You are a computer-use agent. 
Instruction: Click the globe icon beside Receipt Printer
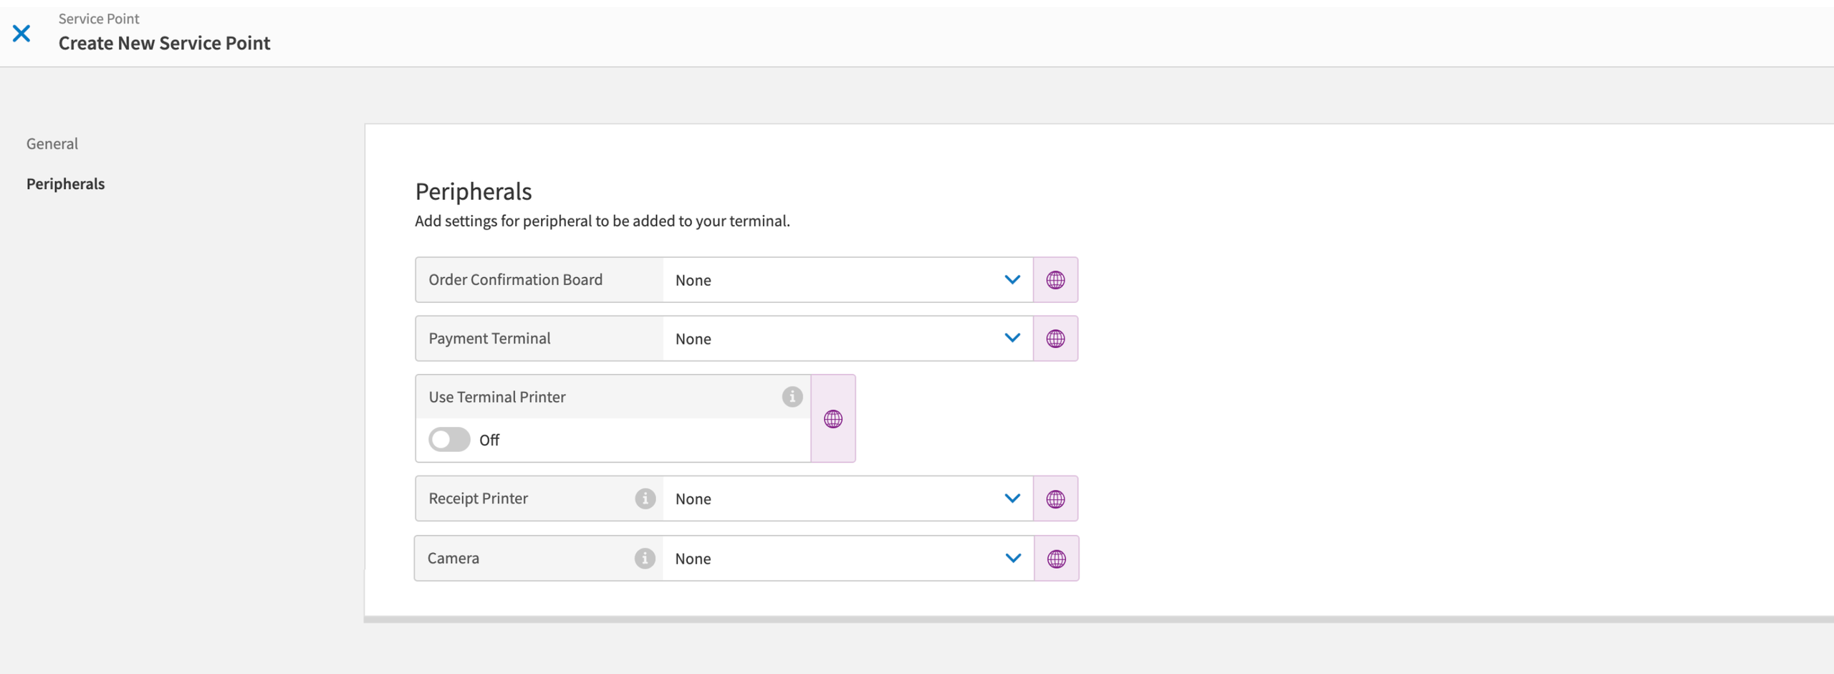[x=1057, y=499]
